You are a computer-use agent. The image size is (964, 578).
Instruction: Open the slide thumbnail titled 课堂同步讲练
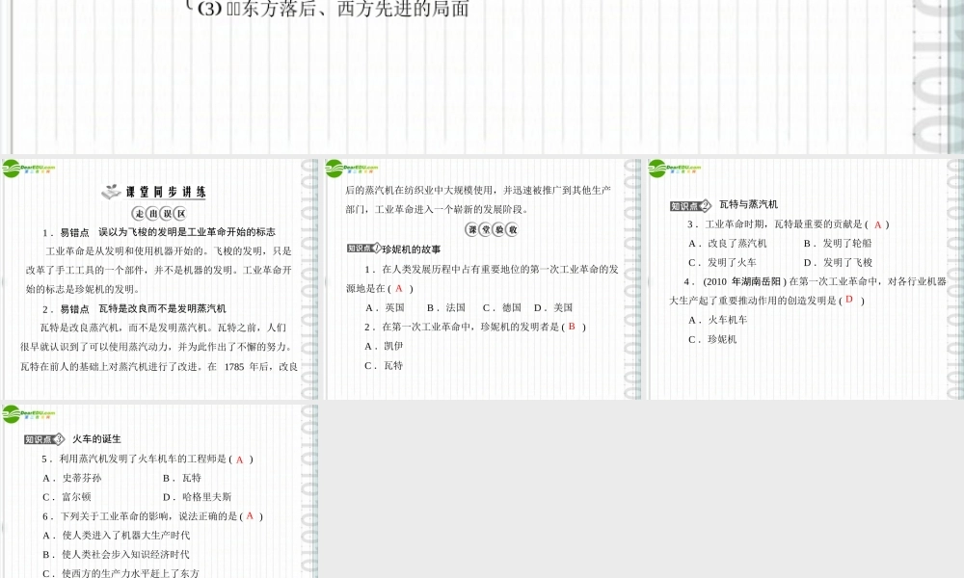(x=160, y=279)
